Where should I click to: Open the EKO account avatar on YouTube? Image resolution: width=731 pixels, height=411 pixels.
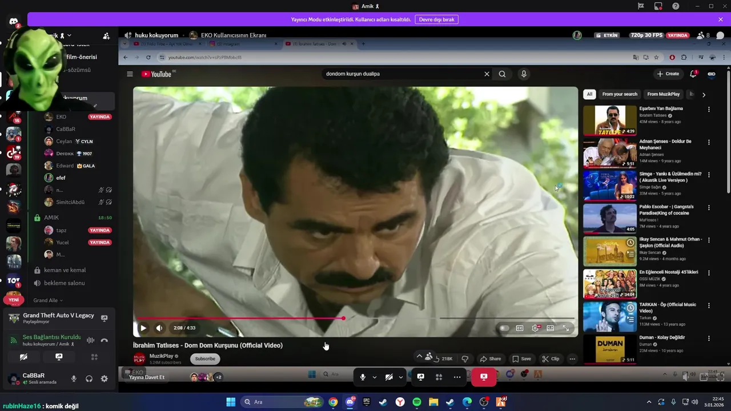712,74
